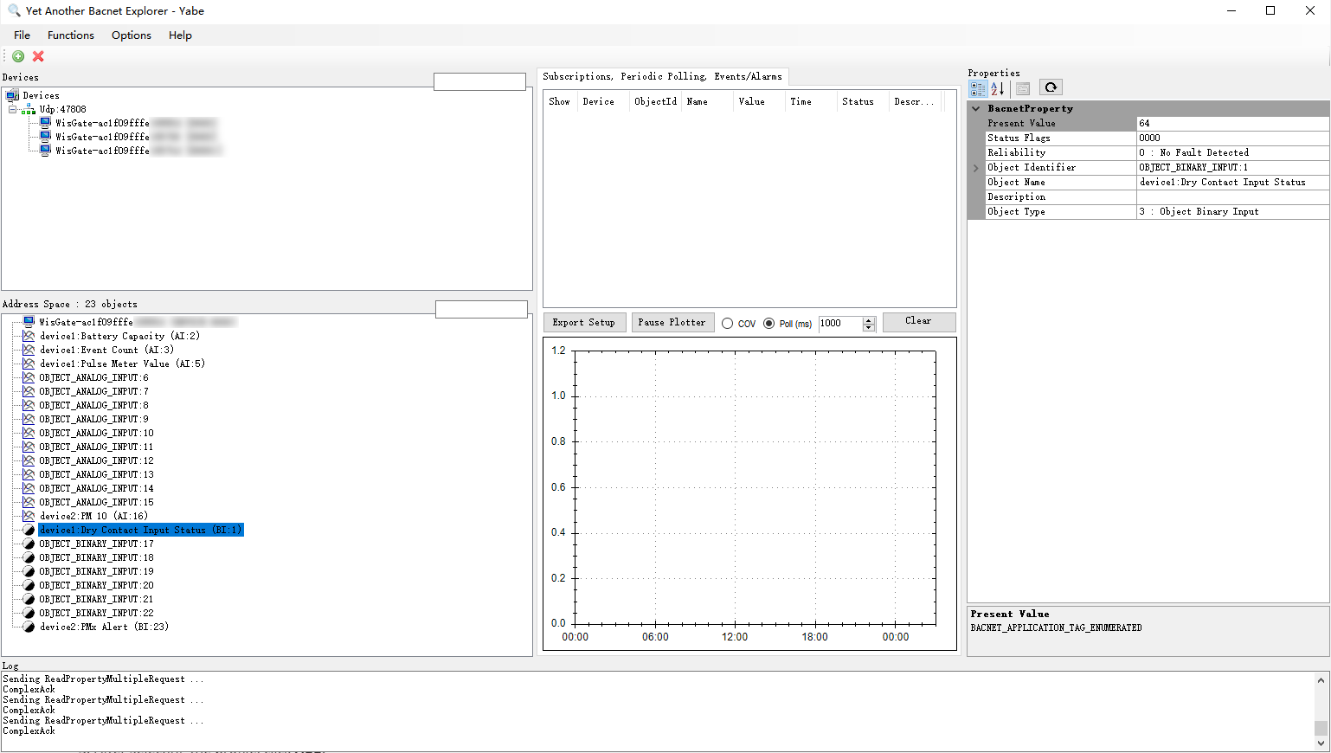Open the Functions menu
The height and width of the screenshot is (753, 1331).
tap(70, 35)
